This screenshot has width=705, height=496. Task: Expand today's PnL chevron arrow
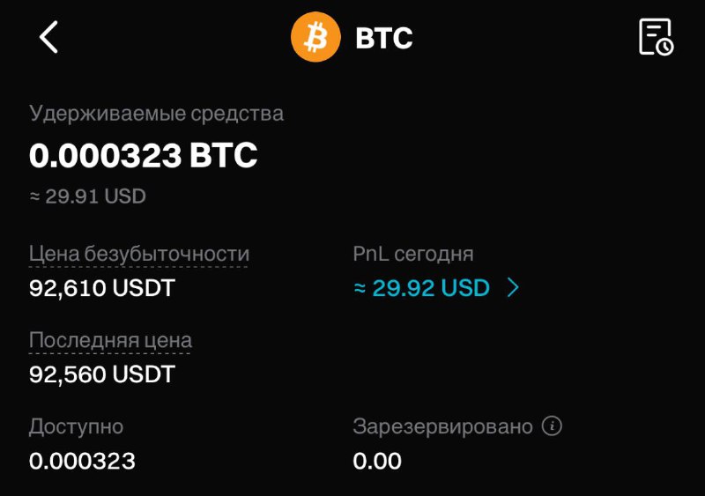[513, 287]
